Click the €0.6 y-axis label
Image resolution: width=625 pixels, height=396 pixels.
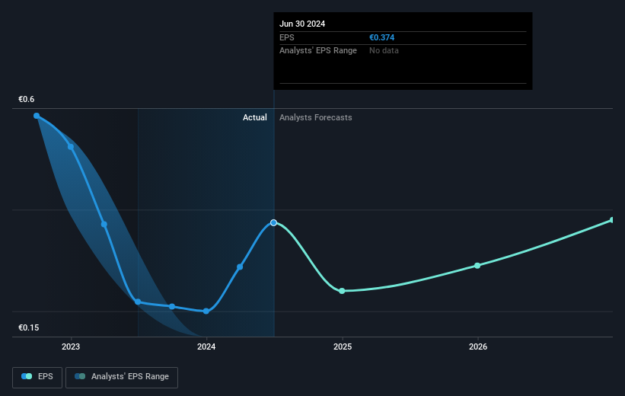[x=27, y=99]
